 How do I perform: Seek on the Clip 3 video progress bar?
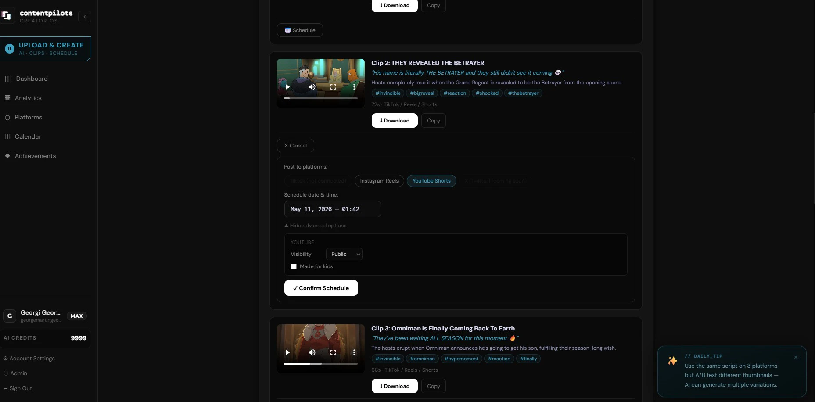pos(321,364)
